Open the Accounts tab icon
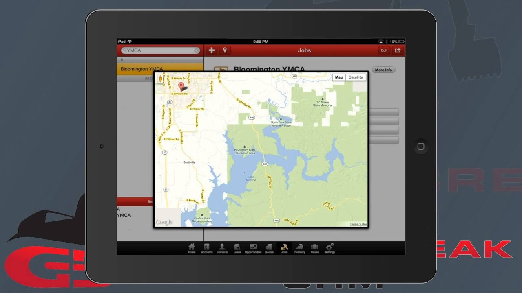Screen dimensions: 522x293 [207, 248]
